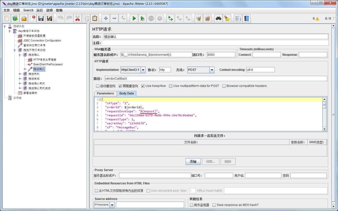Expand the 推送确认司机完成 tree handle
The width and height of the screenshot is (338, 211).
click(20, 88)
